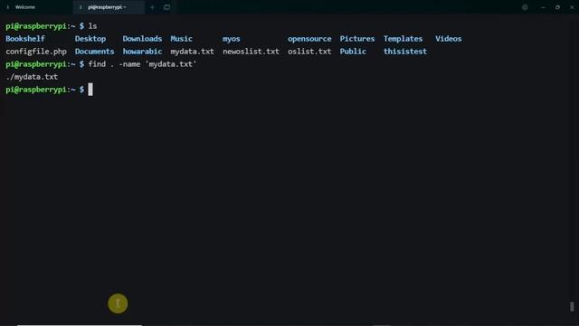The width and height of the screenshot is (579, 326).
Task: Close the terminal window
Action: (572, 7)
